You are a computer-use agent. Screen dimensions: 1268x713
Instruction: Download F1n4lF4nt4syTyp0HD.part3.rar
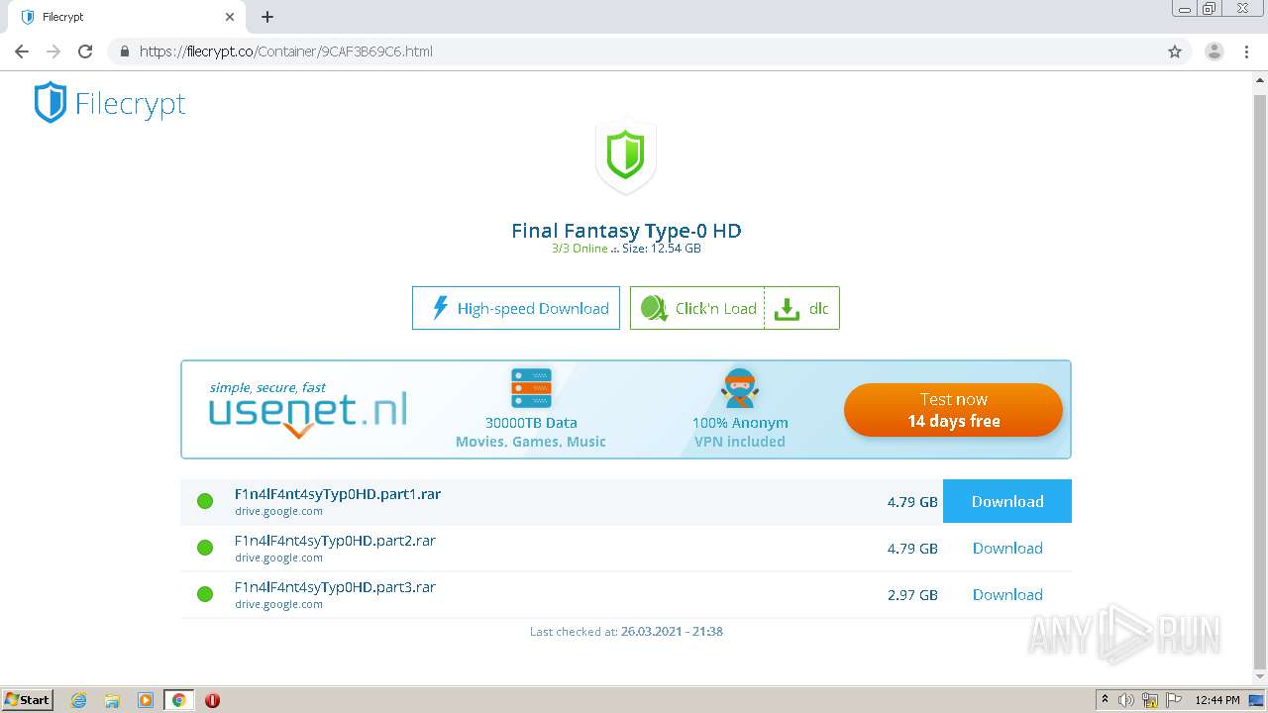(1007, 594)
